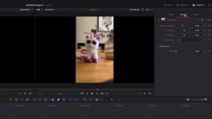Go to previous keyframe arrow under viewer

point(58,94)
